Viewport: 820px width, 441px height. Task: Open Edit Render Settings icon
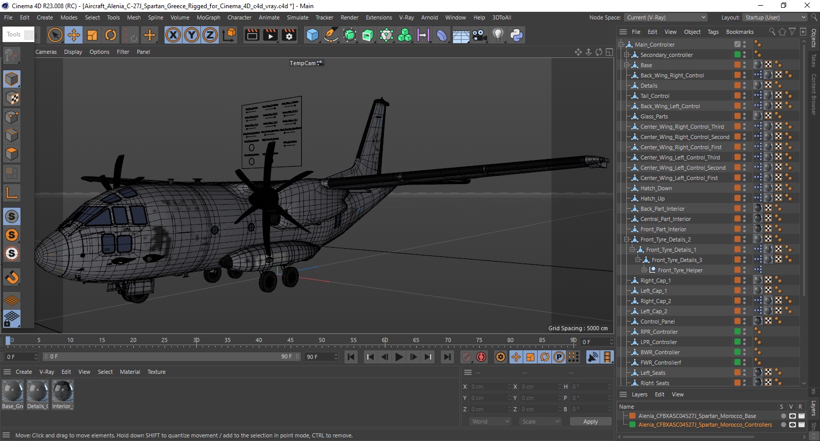click(289, 35)
